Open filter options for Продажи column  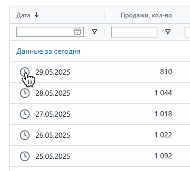click(168, 32)
